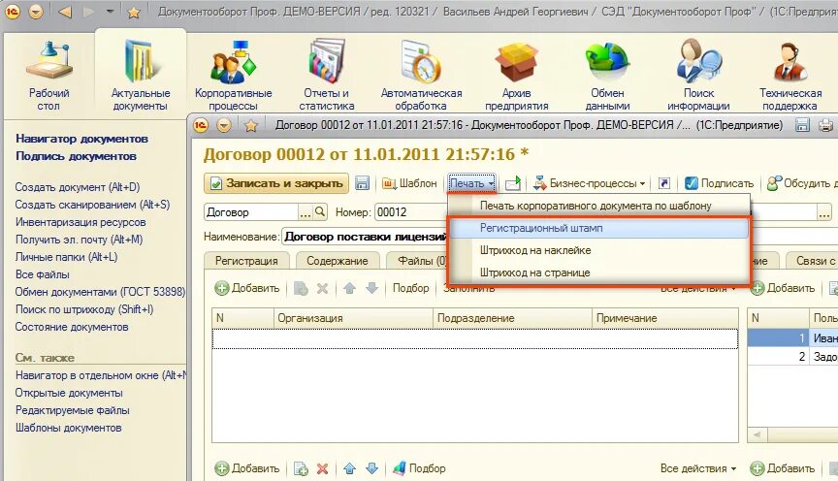Screen dimensions: 838x481
Task: Click Подбор with the colored icon
Action: [419, 468]
